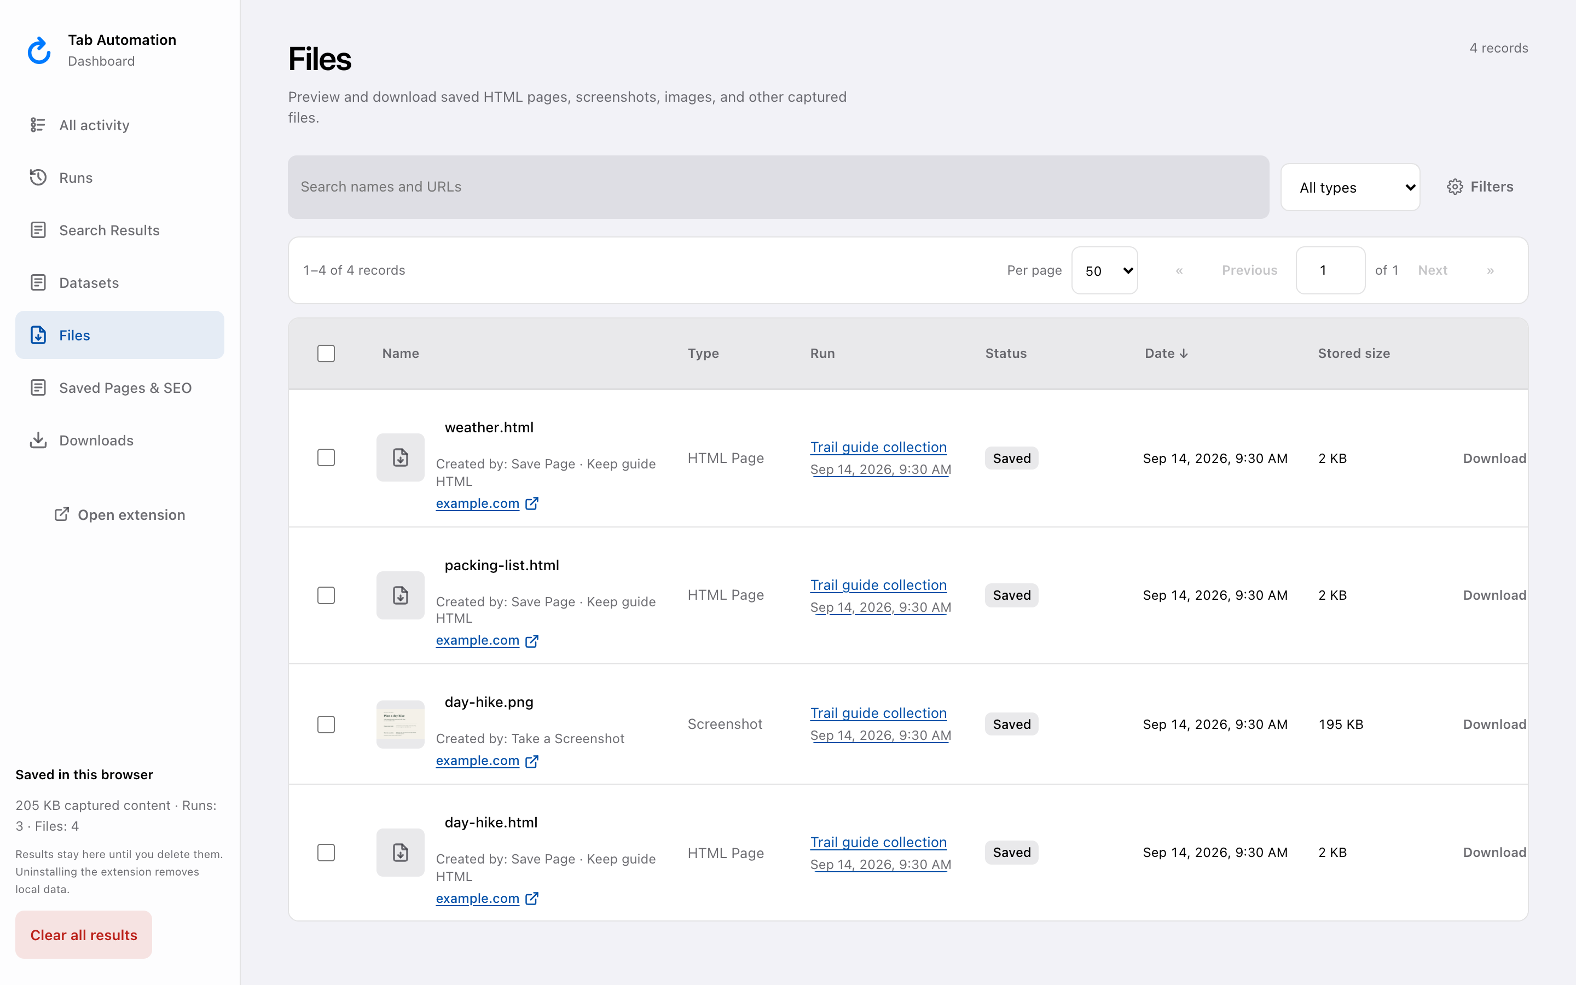Click the Date column sort arrow
Viewport: 1576px width, 985px height.
click(x=1184, y=353)
